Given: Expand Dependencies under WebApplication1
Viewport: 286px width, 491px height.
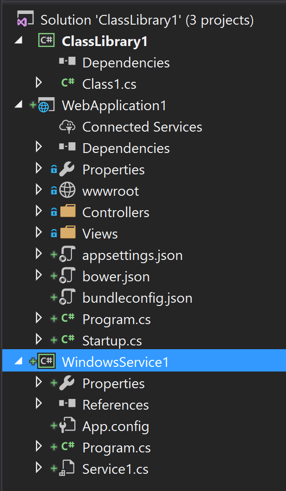Looking at the screenshot, I should click(39, 148).
